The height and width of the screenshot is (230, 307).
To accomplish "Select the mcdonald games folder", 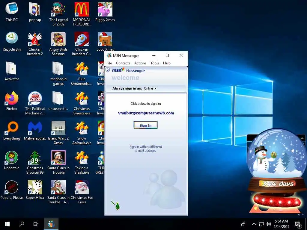I will tap(58, 73).
